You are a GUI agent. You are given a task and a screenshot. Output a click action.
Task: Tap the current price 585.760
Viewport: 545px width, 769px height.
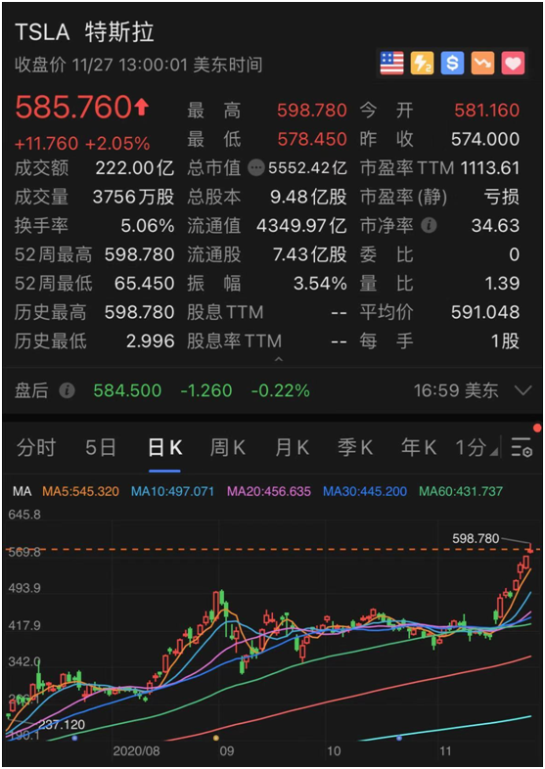coord(73,108)
